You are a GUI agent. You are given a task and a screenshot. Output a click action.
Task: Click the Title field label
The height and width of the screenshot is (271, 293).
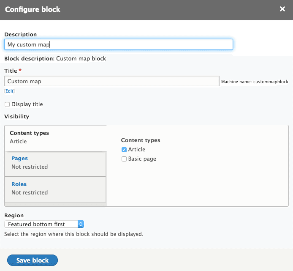pyautogui.click(x=11, y=71)
